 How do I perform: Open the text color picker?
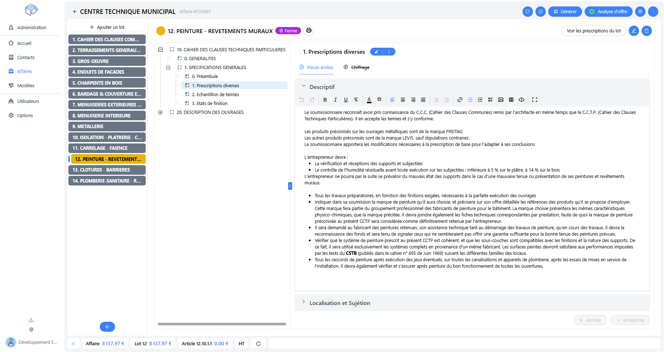369,100
